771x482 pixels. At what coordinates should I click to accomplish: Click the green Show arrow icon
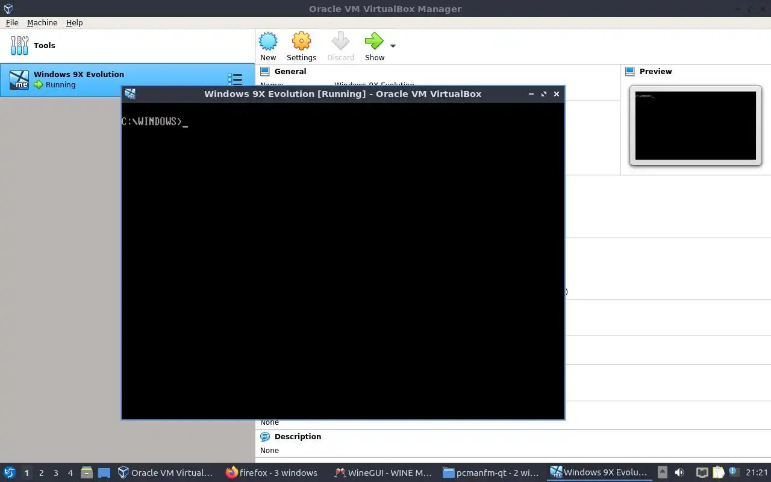(x=374, y=42)
